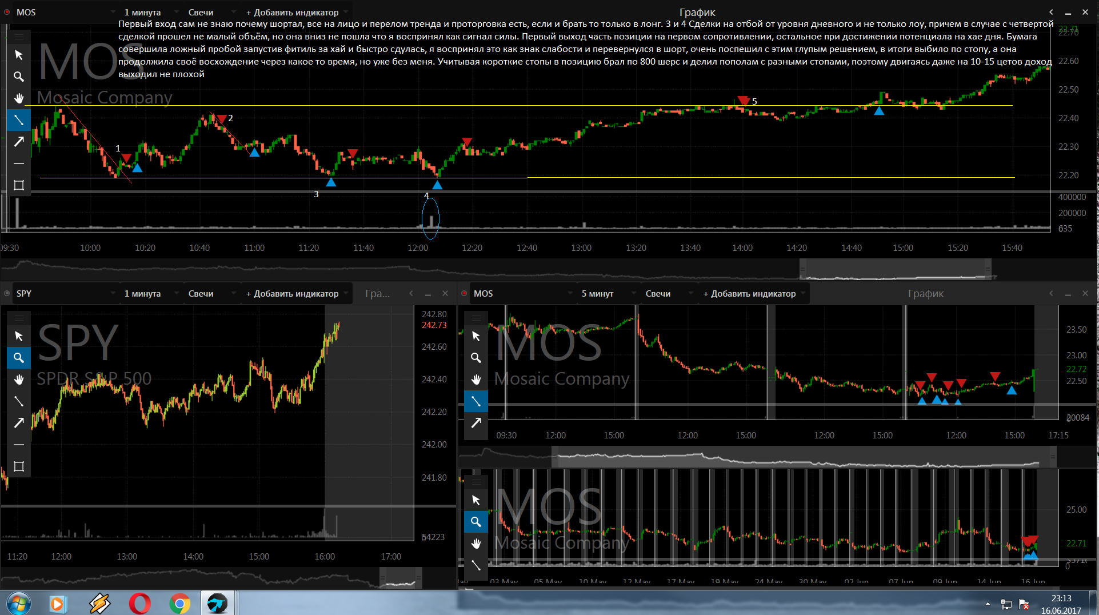Click 5-minute MOS chart range navigator slider
Viewport: 1099px width, 615px height.
tap(804, 457)
